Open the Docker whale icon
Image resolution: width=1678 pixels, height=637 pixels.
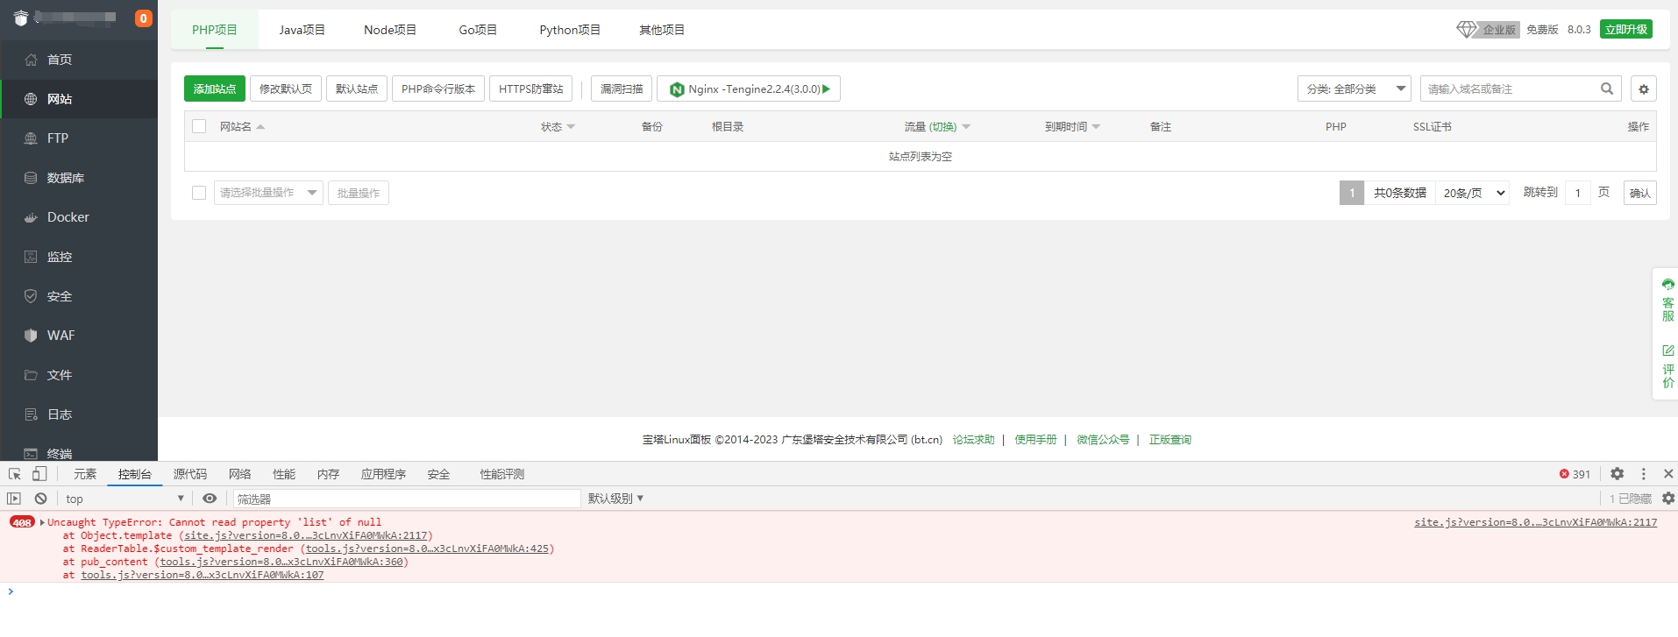(31, 217)
